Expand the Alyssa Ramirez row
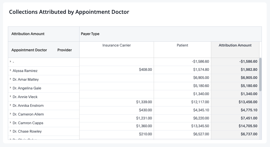Viewport: 270px width, 147px height. tap(11, 70)
